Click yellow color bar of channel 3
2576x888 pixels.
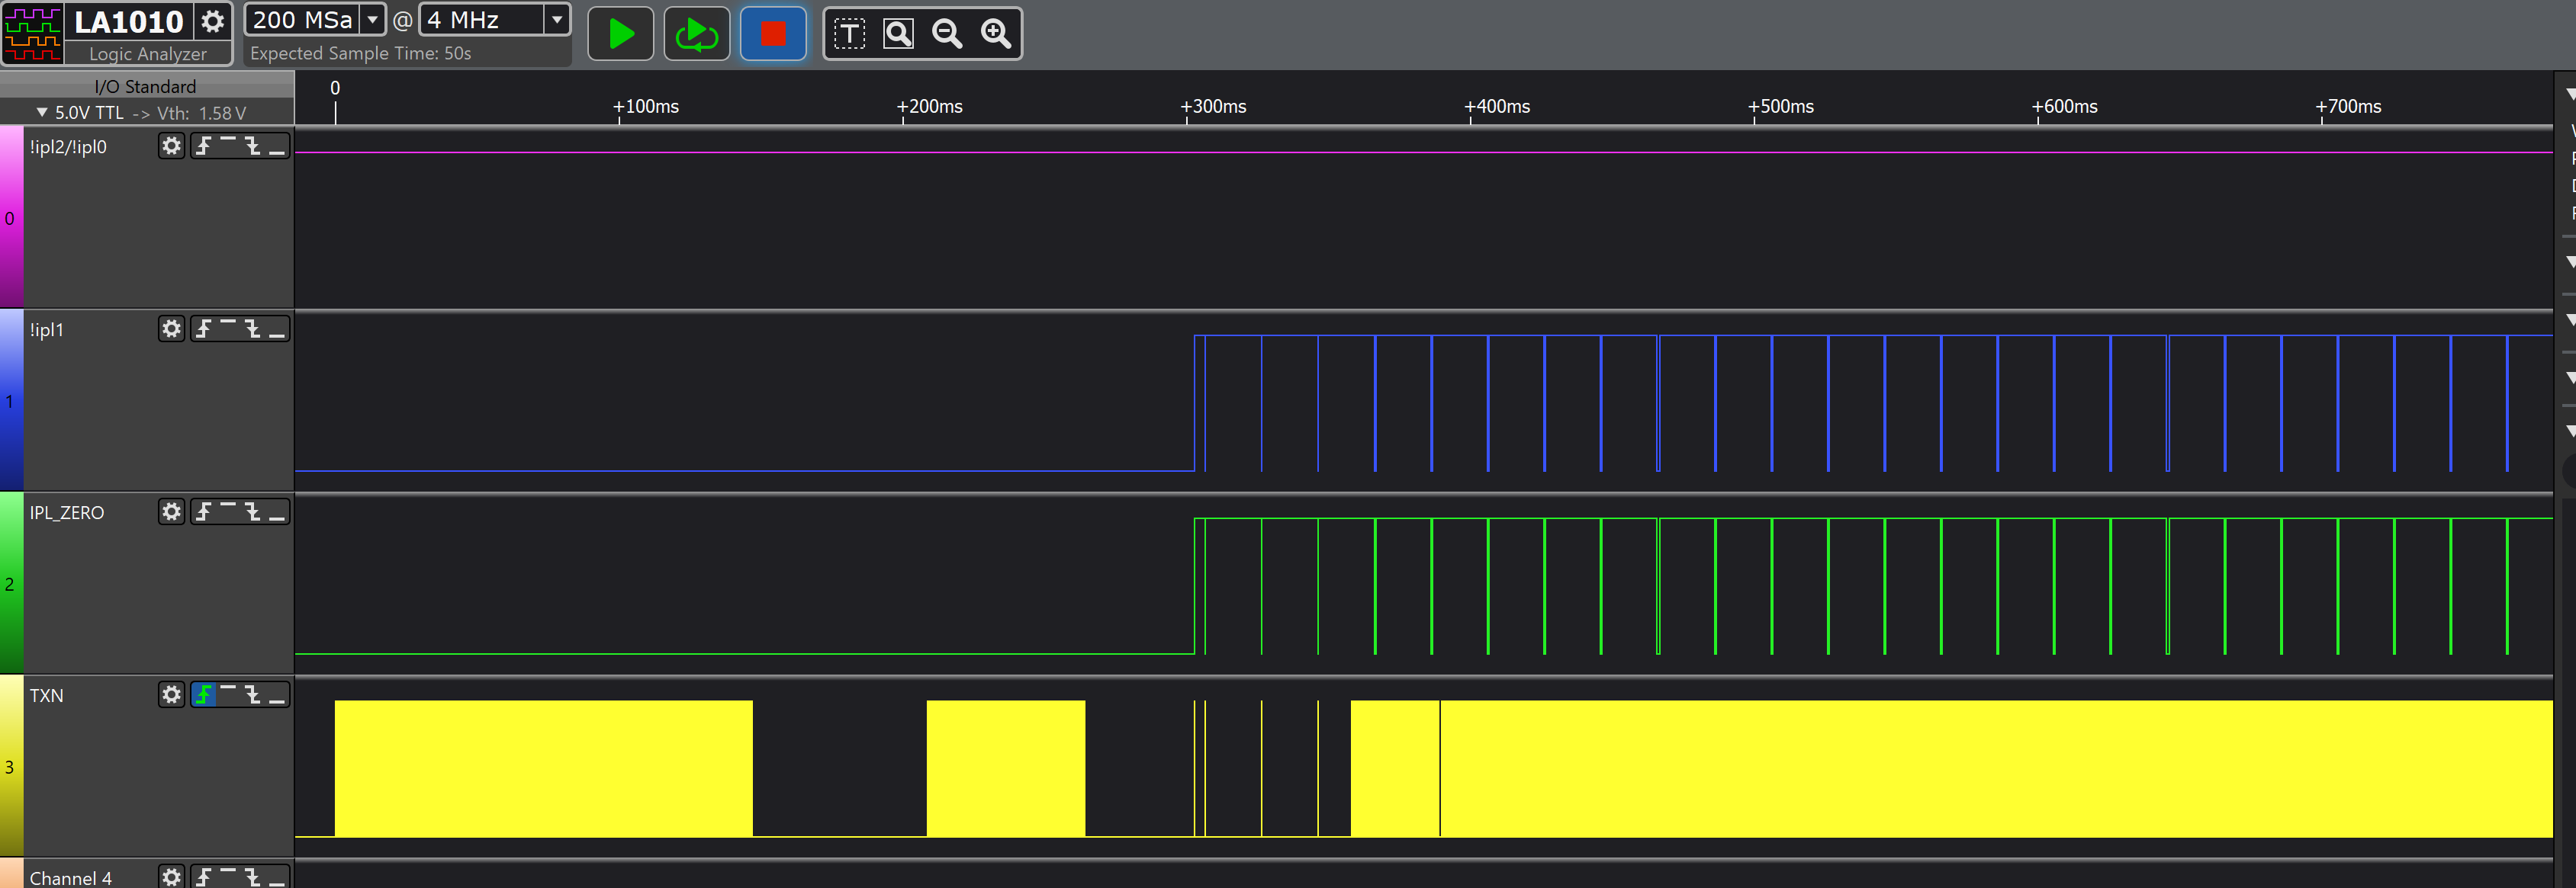[11, 765]
